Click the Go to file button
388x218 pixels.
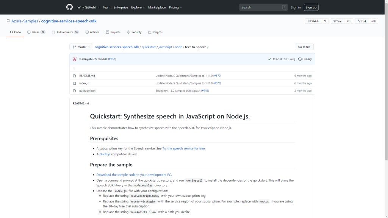coord(304,47)
